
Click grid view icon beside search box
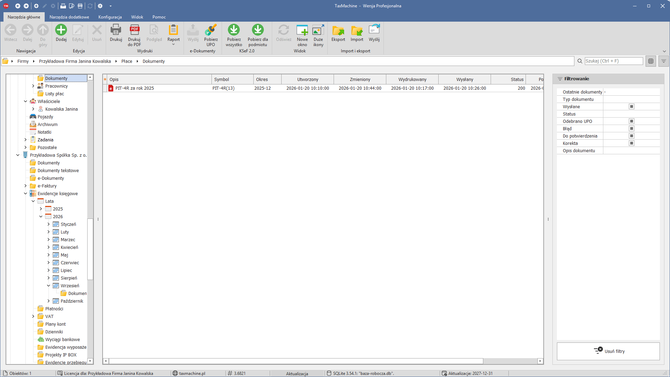(651, 61)
